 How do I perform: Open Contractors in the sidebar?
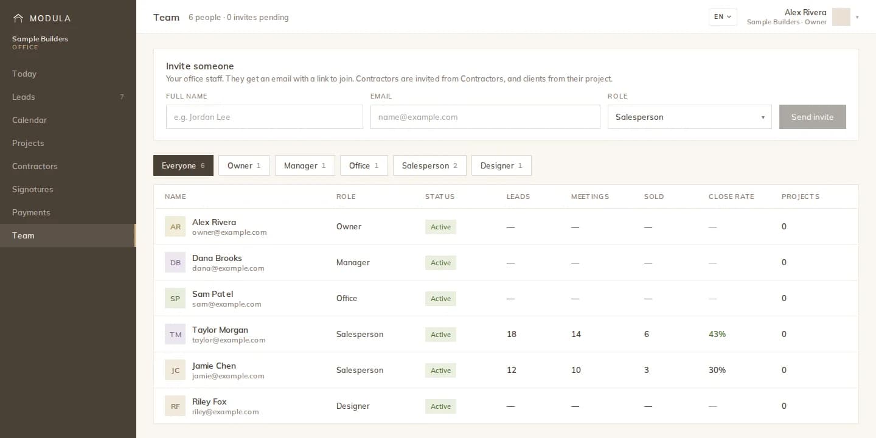coord(68,166)
